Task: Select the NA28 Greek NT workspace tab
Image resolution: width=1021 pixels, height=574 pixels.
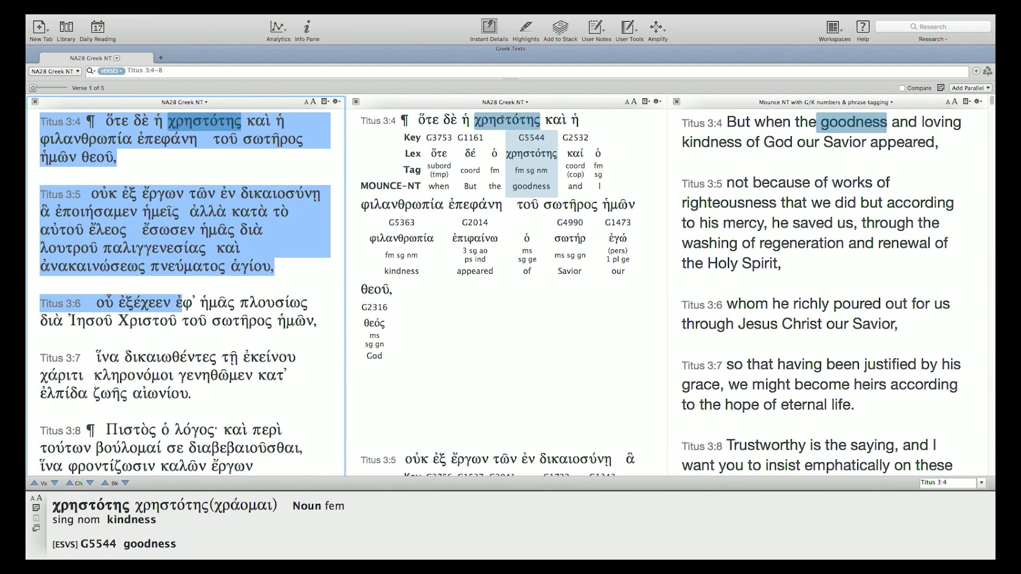Action: (91, 58)
